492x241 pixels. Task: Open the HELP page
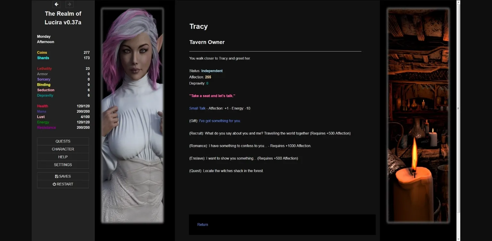click(x=63, y=157)
